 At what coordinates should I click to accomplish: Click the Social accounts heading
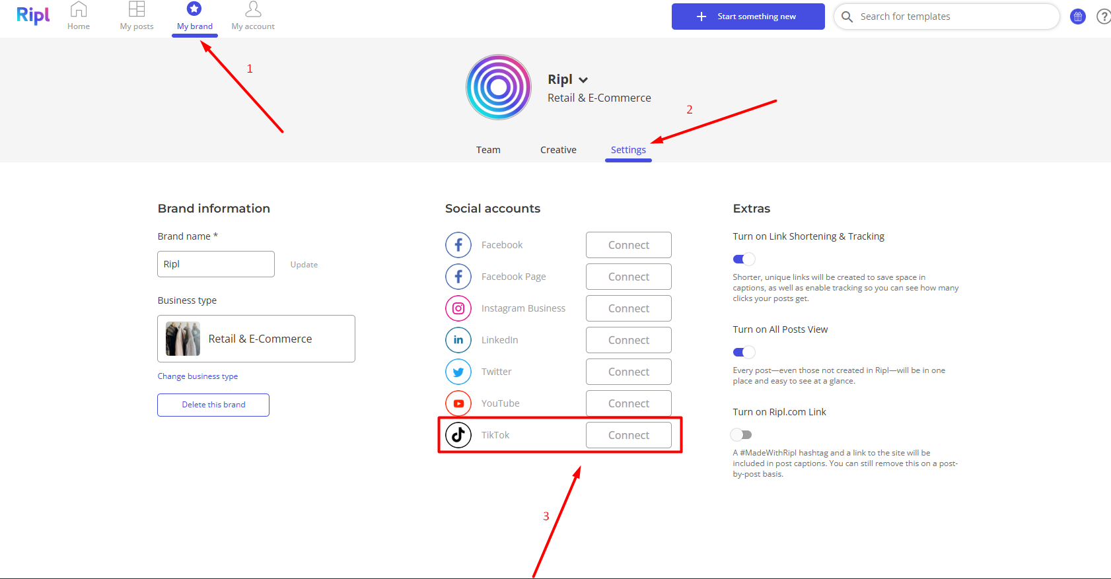493,209
